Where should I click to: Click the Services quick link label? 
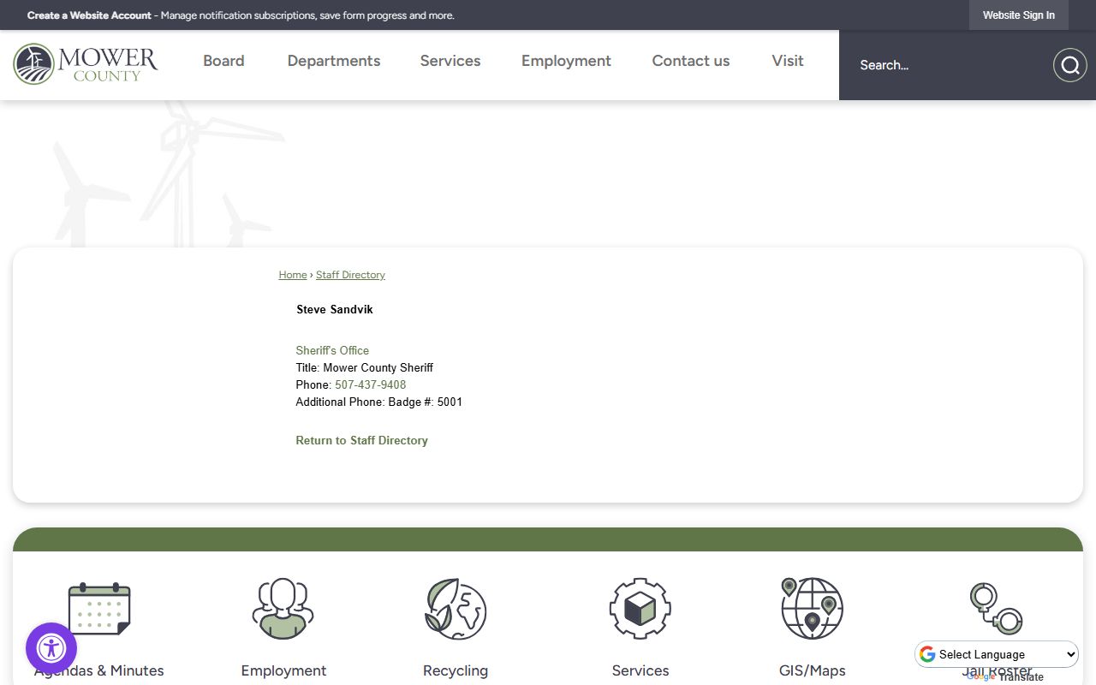pos(640,670)
